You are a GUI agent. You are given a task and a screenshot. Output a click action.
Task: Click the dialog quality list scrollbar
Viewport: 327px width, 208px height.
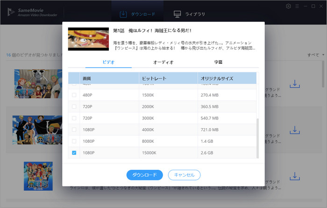click(x=257, y=139)
